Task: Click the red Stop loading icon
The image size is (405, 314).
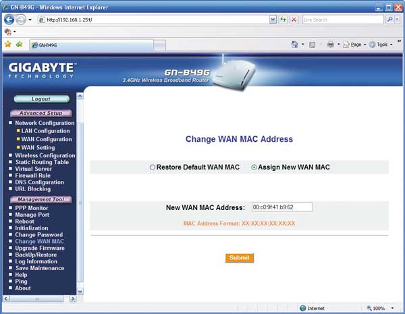Action: coord(294,20)
